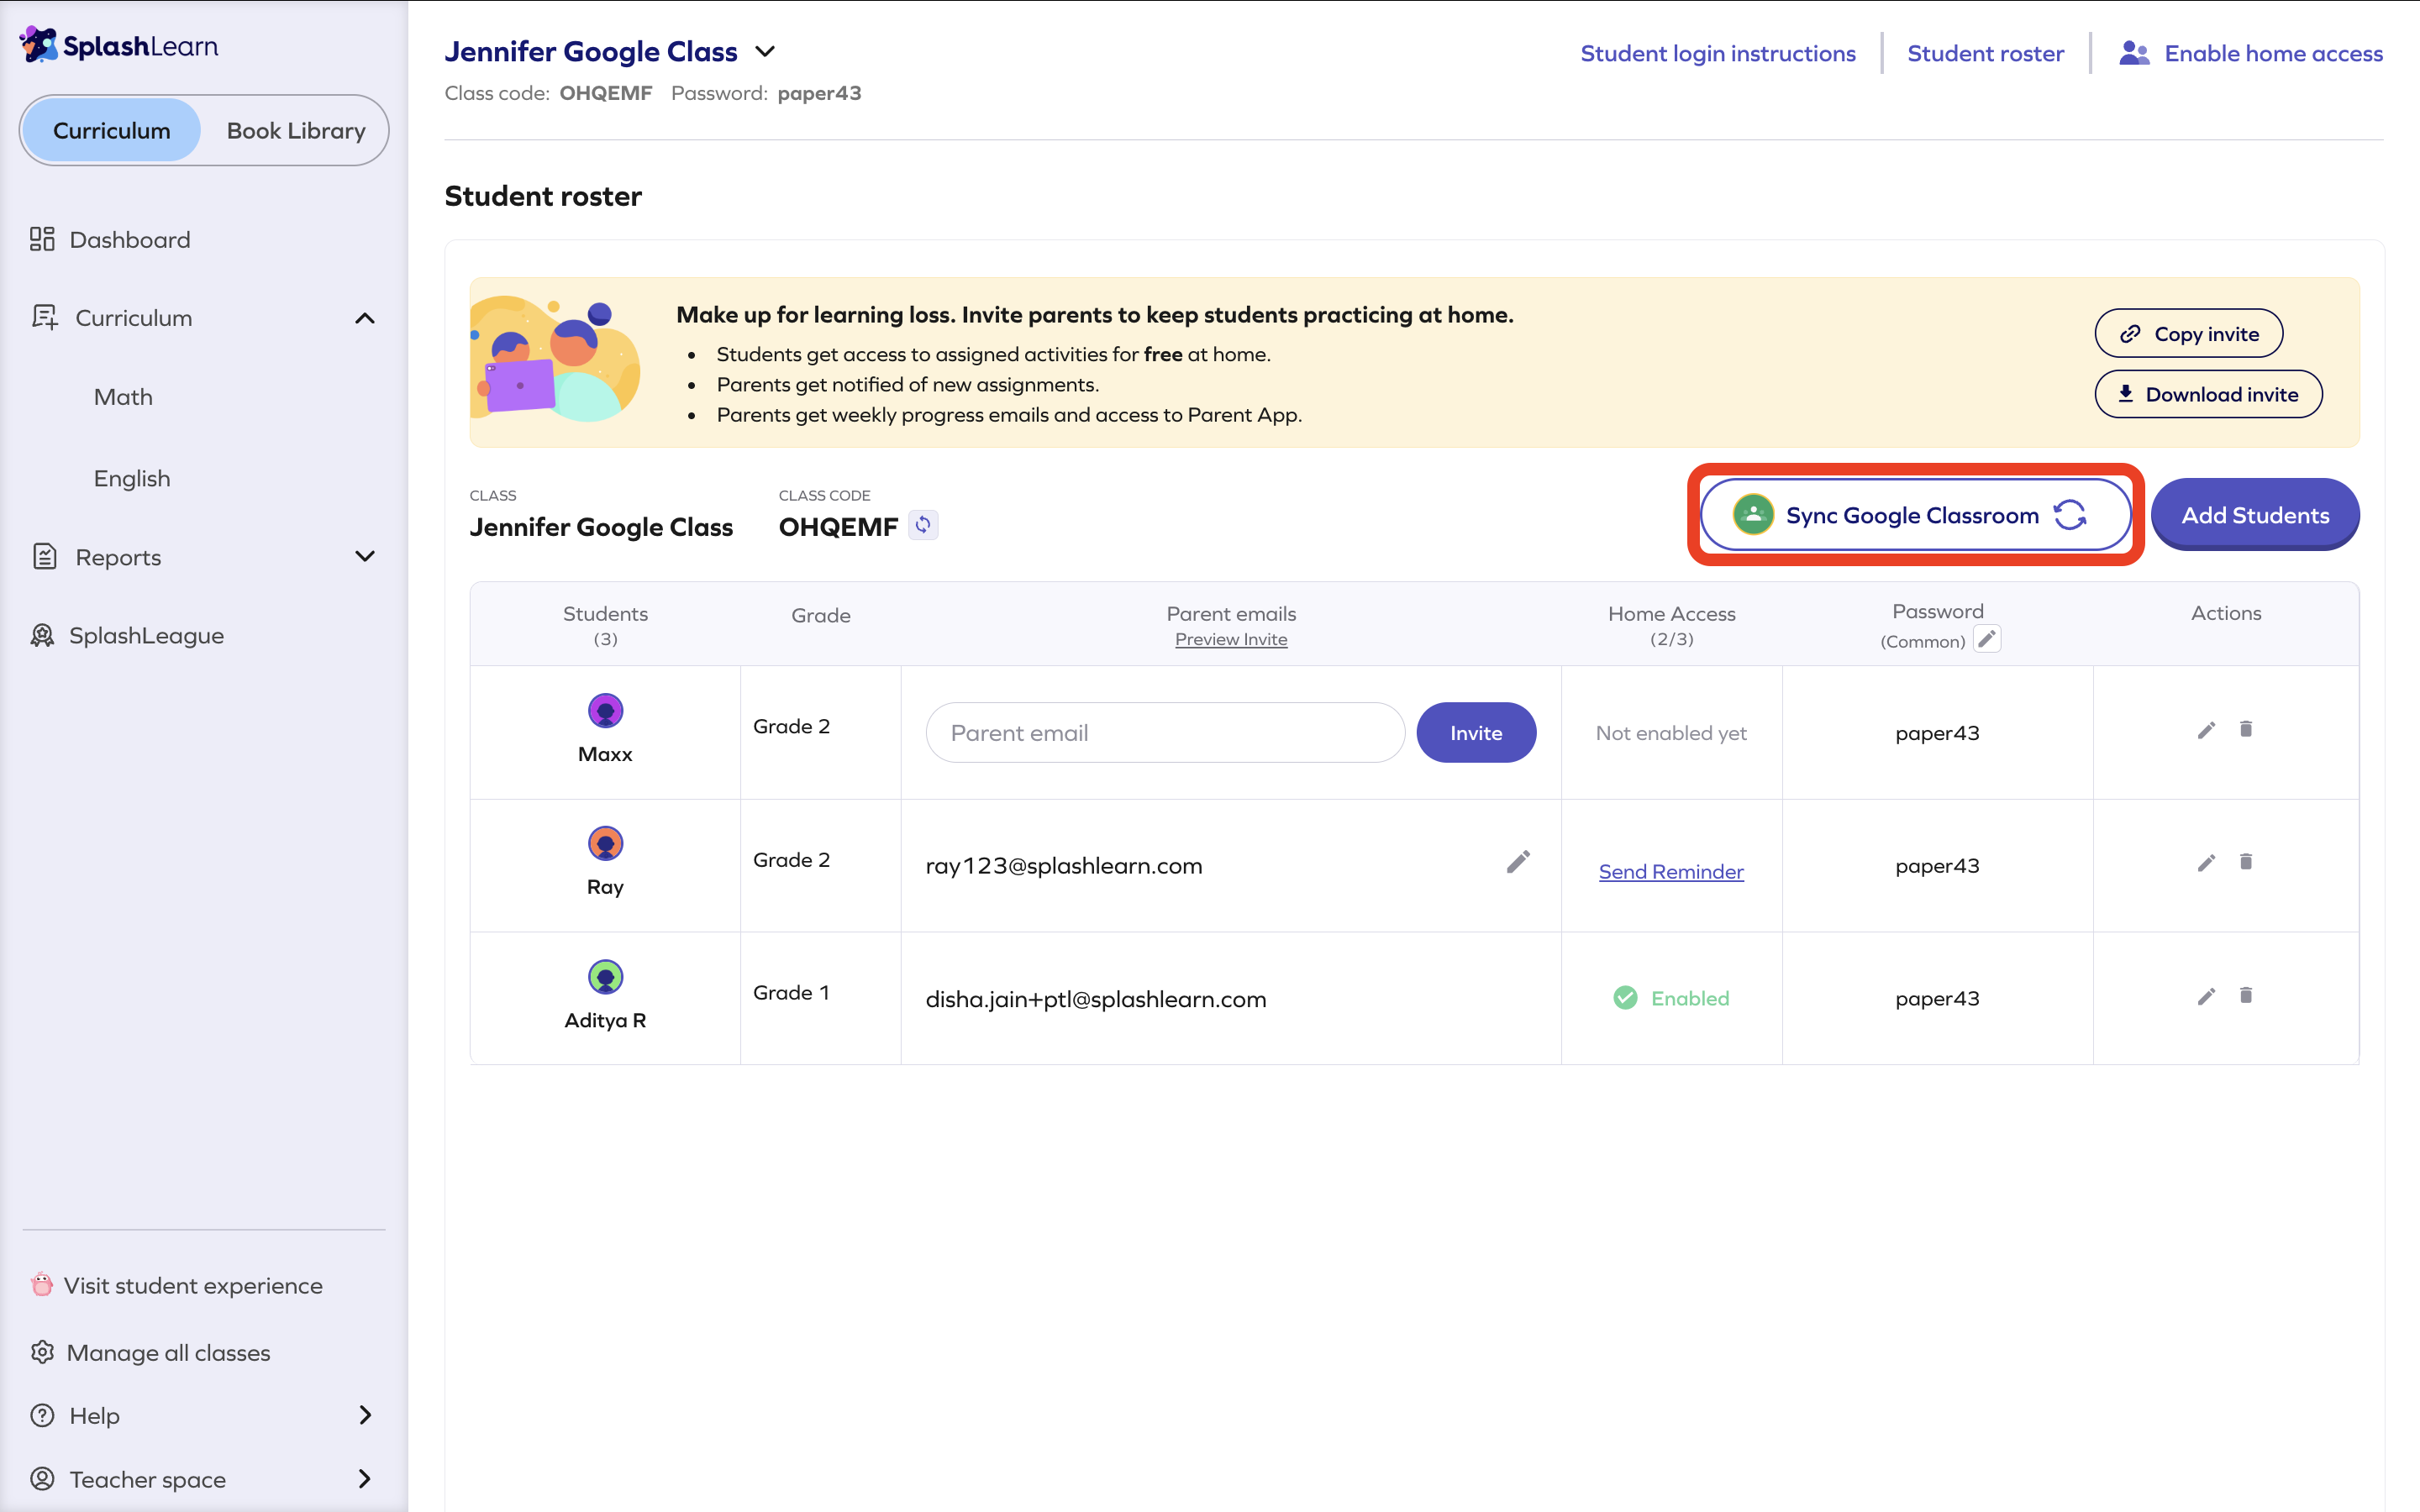Click Aditya R's avatar icon
This screenshot has height=1512, width=2420.
tap(605, 976)
